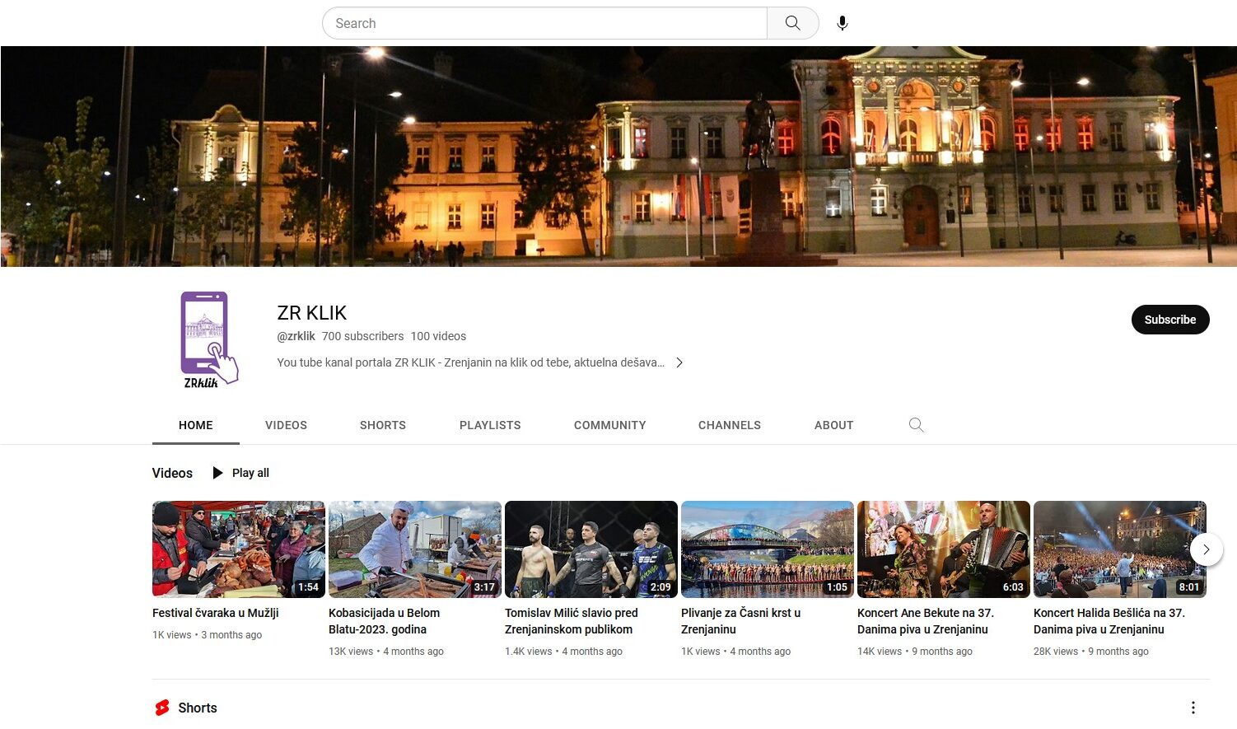Click '100 videos' text
This screenshot has height=729, width=1237.
[438, 336]
